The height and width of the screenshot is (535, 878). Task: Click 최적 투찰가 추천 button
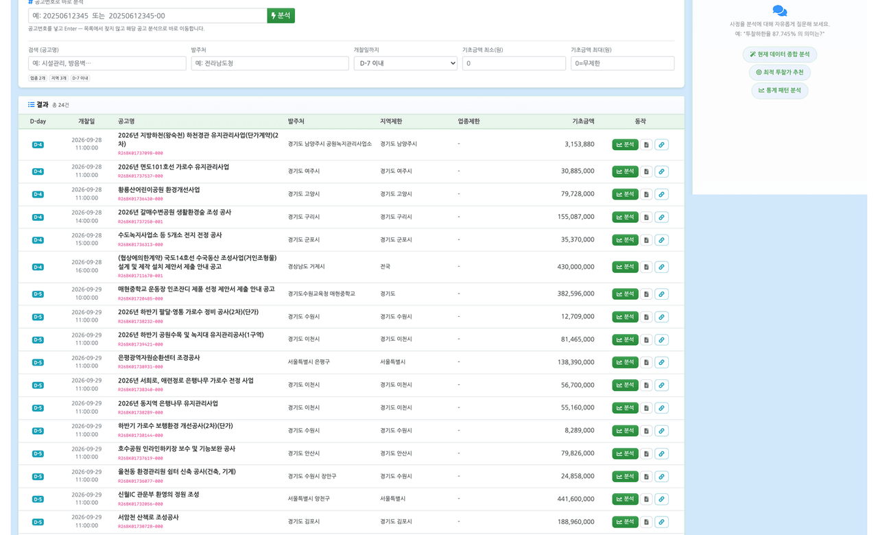780,72
